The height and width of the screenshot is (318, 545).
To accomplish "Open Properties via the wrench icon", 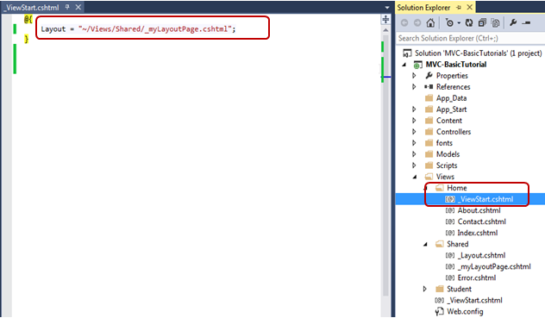I will (513, 23).
